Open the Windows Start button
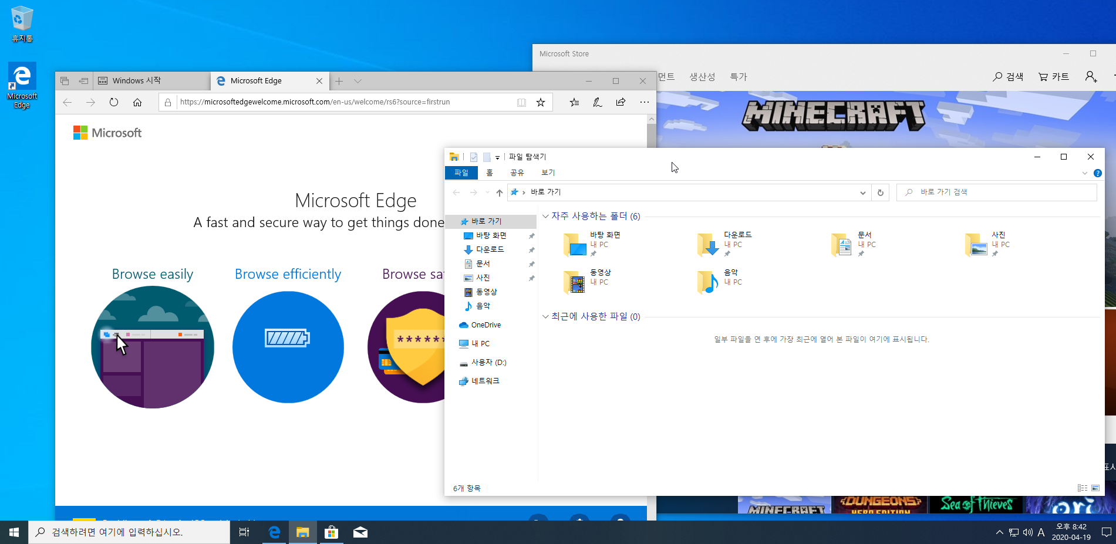Screen dimensions: 1116x544 pos(14,532)
